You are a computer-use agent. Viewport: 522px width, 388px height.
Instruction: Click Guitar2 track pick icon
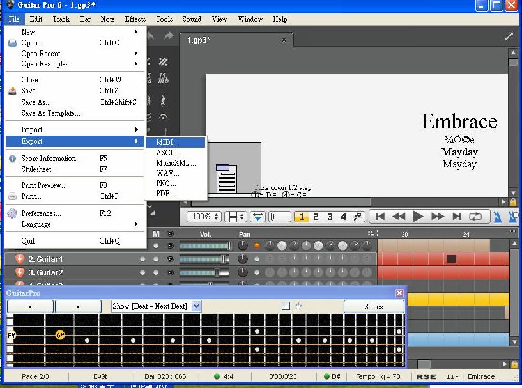[20, 272]
